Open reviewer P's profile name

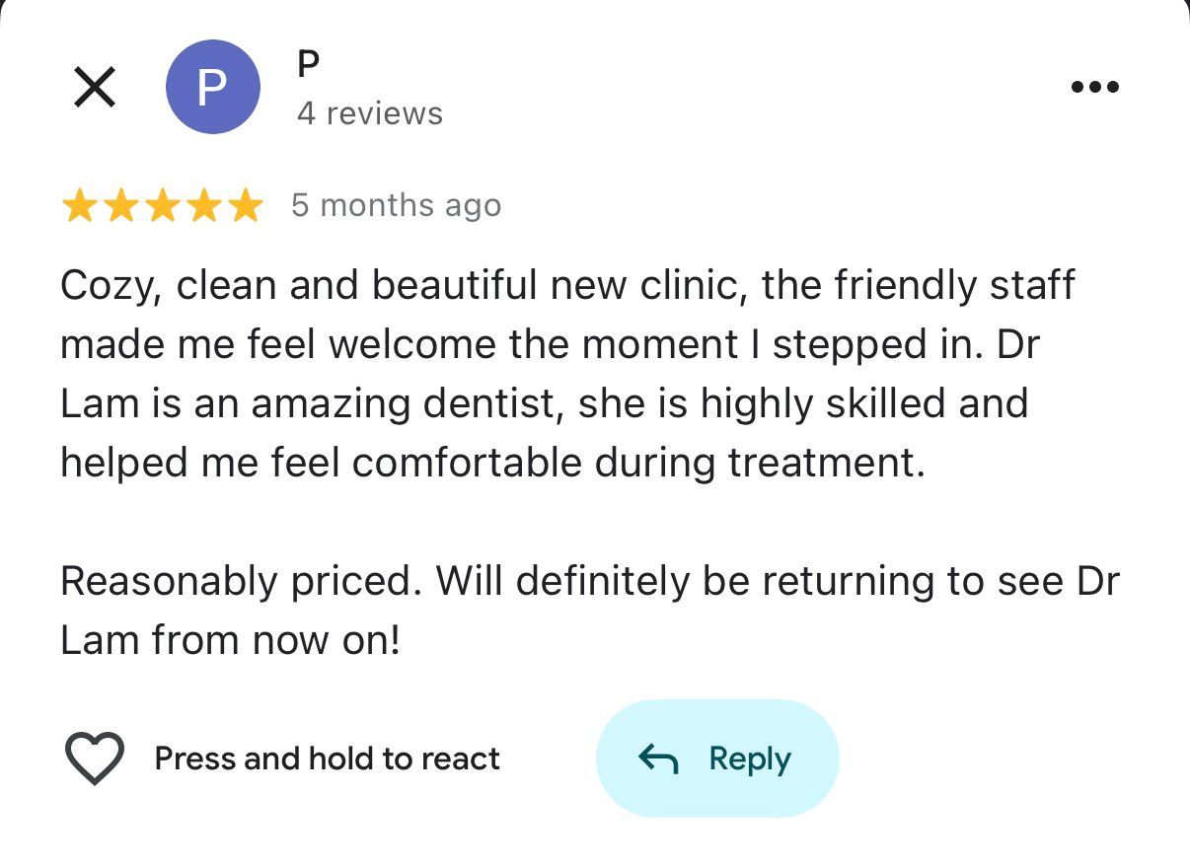(x=309, y=64)
